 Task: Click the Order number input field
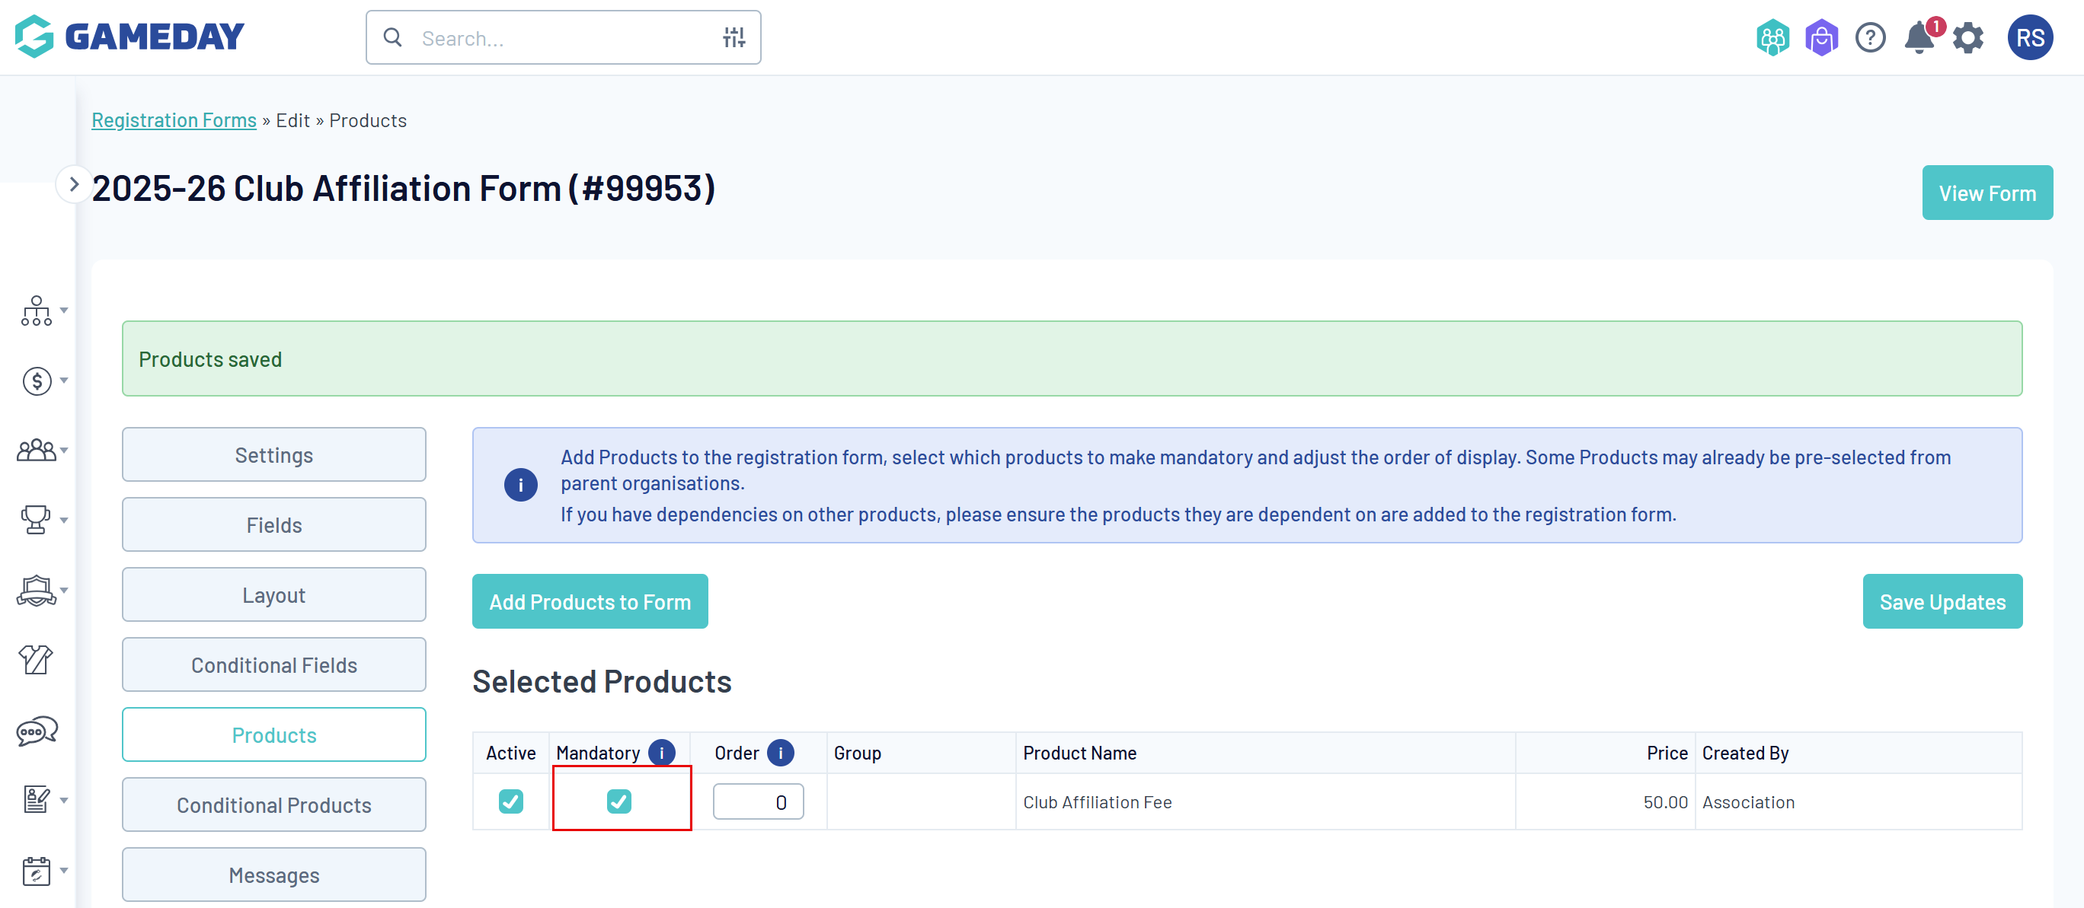[x=757, y=802]
